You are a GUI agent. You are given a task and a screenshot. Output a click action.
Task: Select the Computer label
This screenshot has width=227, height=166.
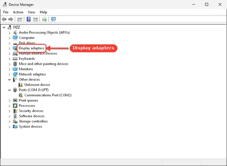pos(27,38)
